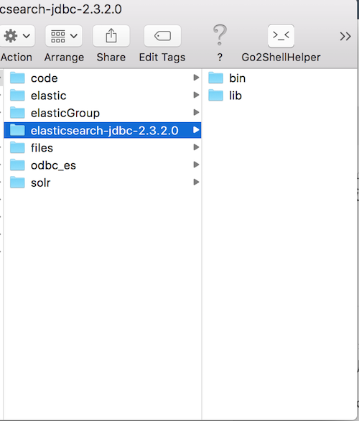Image resolution: width=359 pixels, height=421 pixels.
Task: Click the Edit Tags icon
Action: click(x=162, y=36)
